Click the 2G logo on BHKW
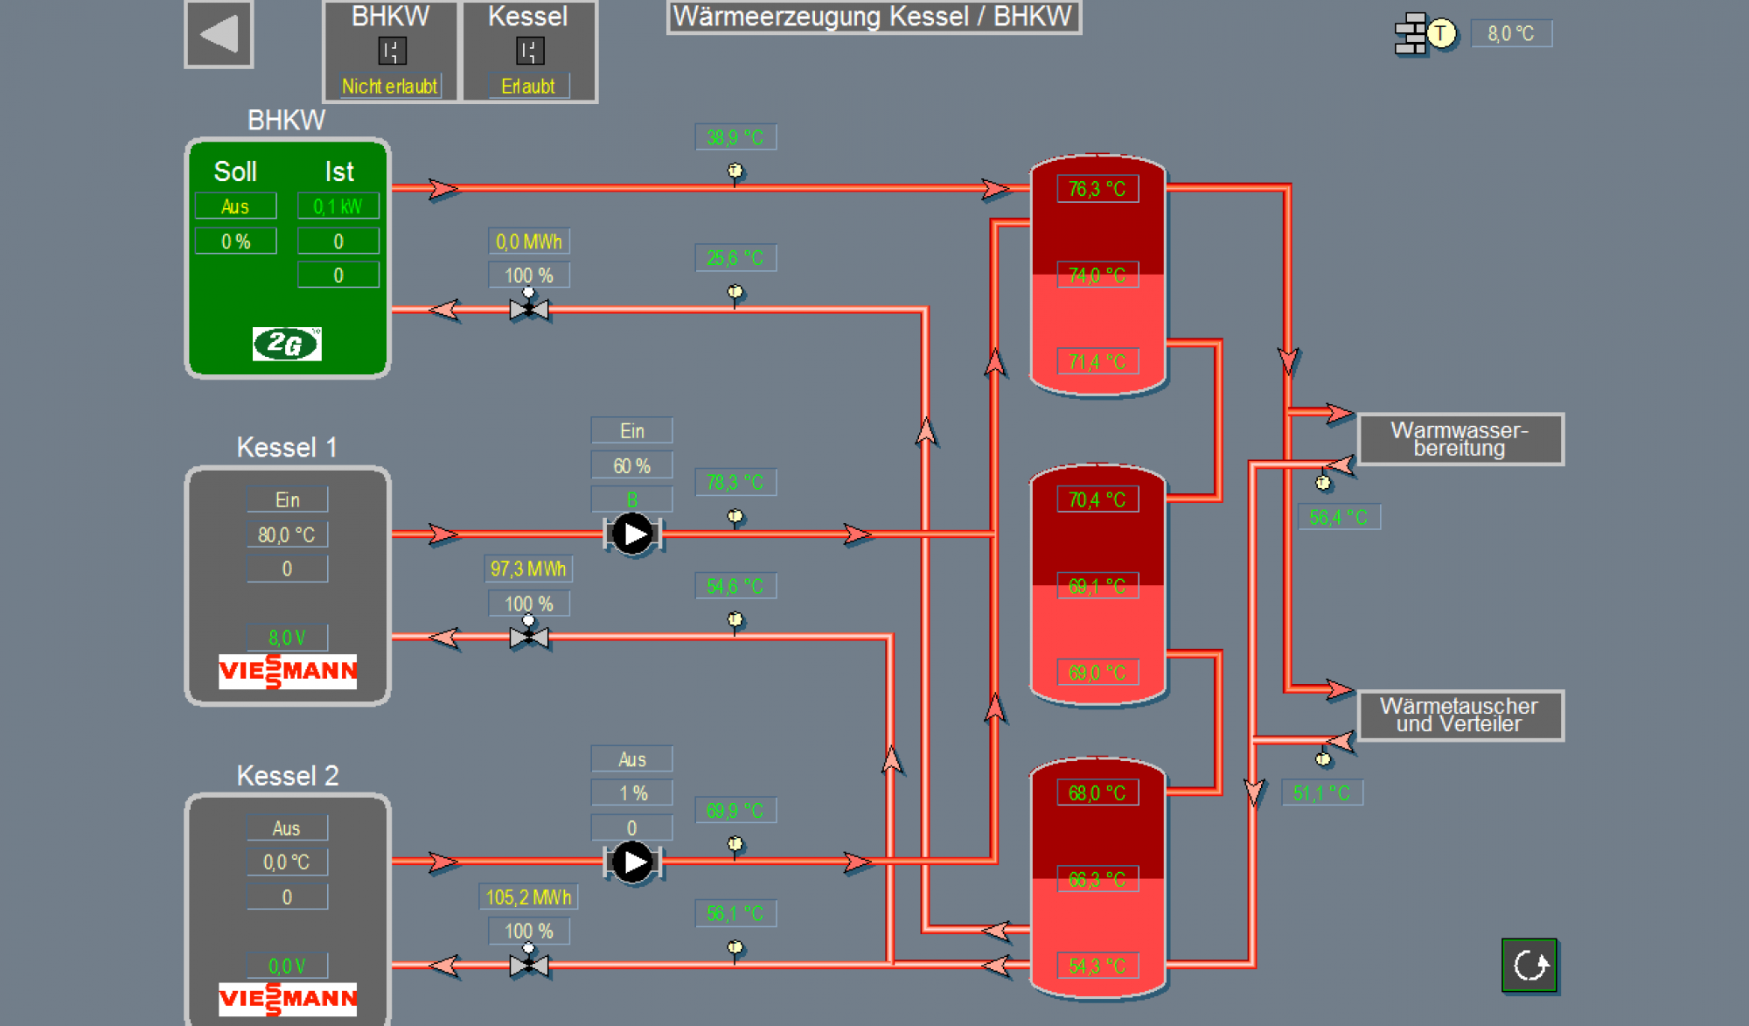The height and width of the screenshot is (1026, 1749). 287,344
